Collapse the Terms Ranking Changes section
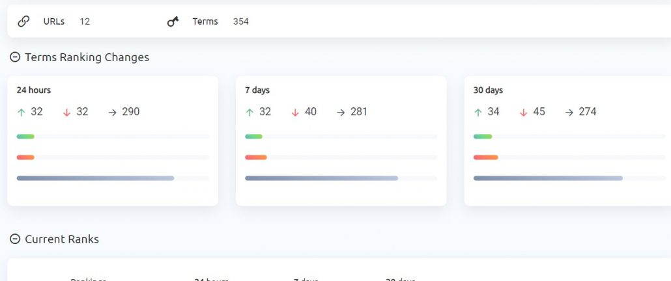 pos(15,57)
